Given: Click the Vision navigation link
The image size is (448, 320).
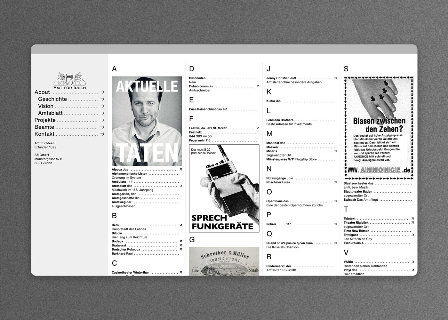Looking at the screenshot, I should point(46,106).
